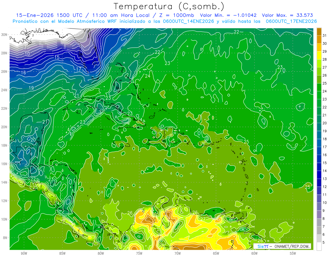Click the 75W longitude axis label
Image resolution: width=332 pixels, height=257 pixels.
click(139, 253)
